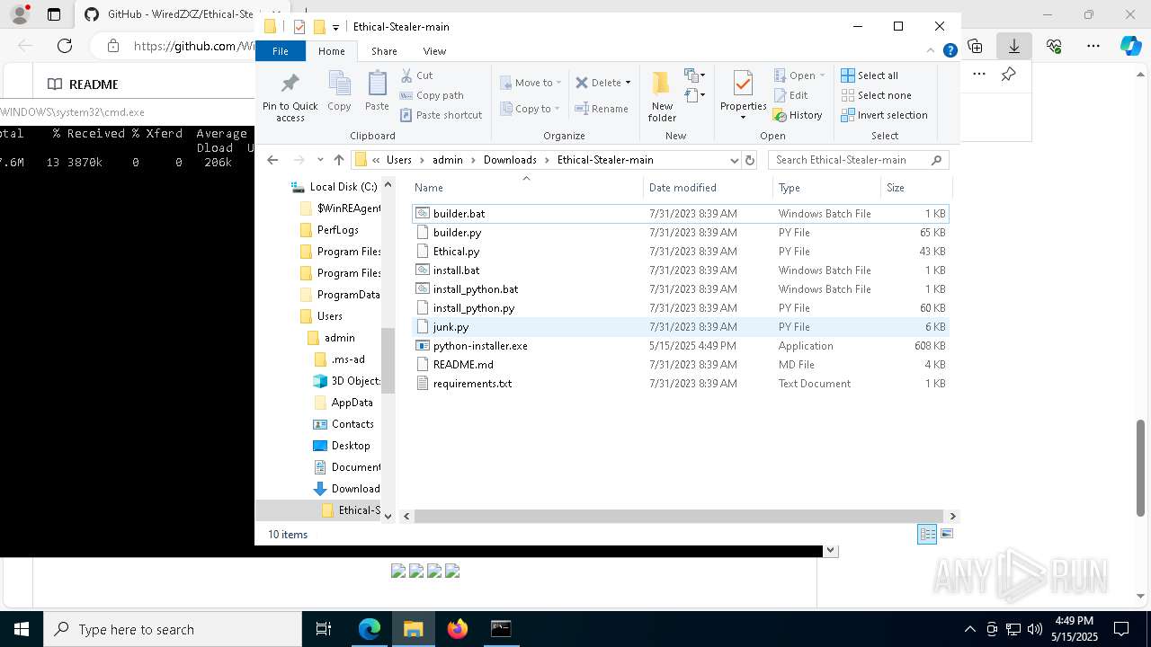
Task: Click the Search Ethical-Stealer-main box
Action: coord(858,160)
